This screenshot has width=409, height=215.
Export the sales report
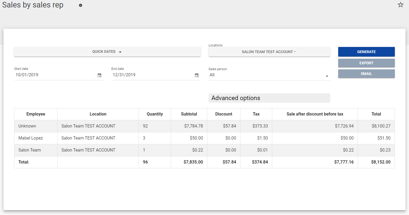pos(366,63)
